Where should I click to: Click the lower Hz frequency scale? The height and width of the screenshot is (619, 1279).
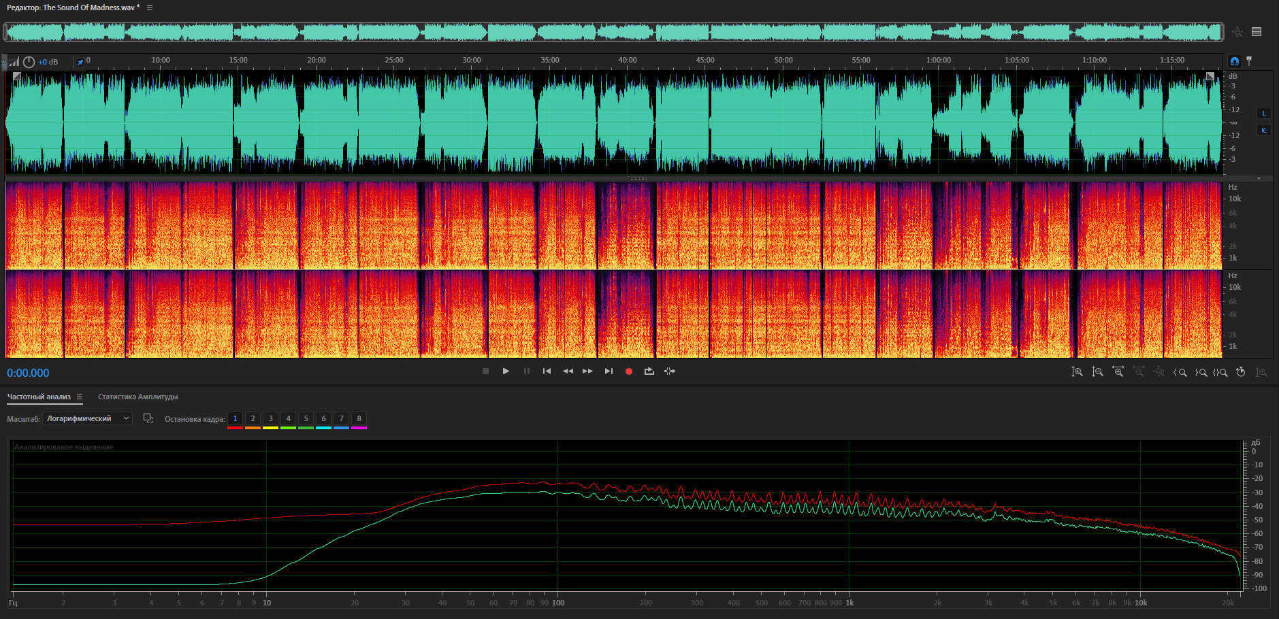point(1233,314)
